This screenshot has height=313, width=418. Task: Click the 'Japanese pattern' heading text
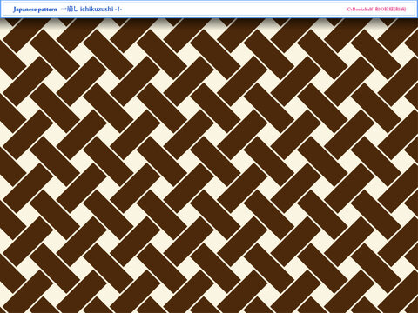pyautogui.click(x=35, y=10)
